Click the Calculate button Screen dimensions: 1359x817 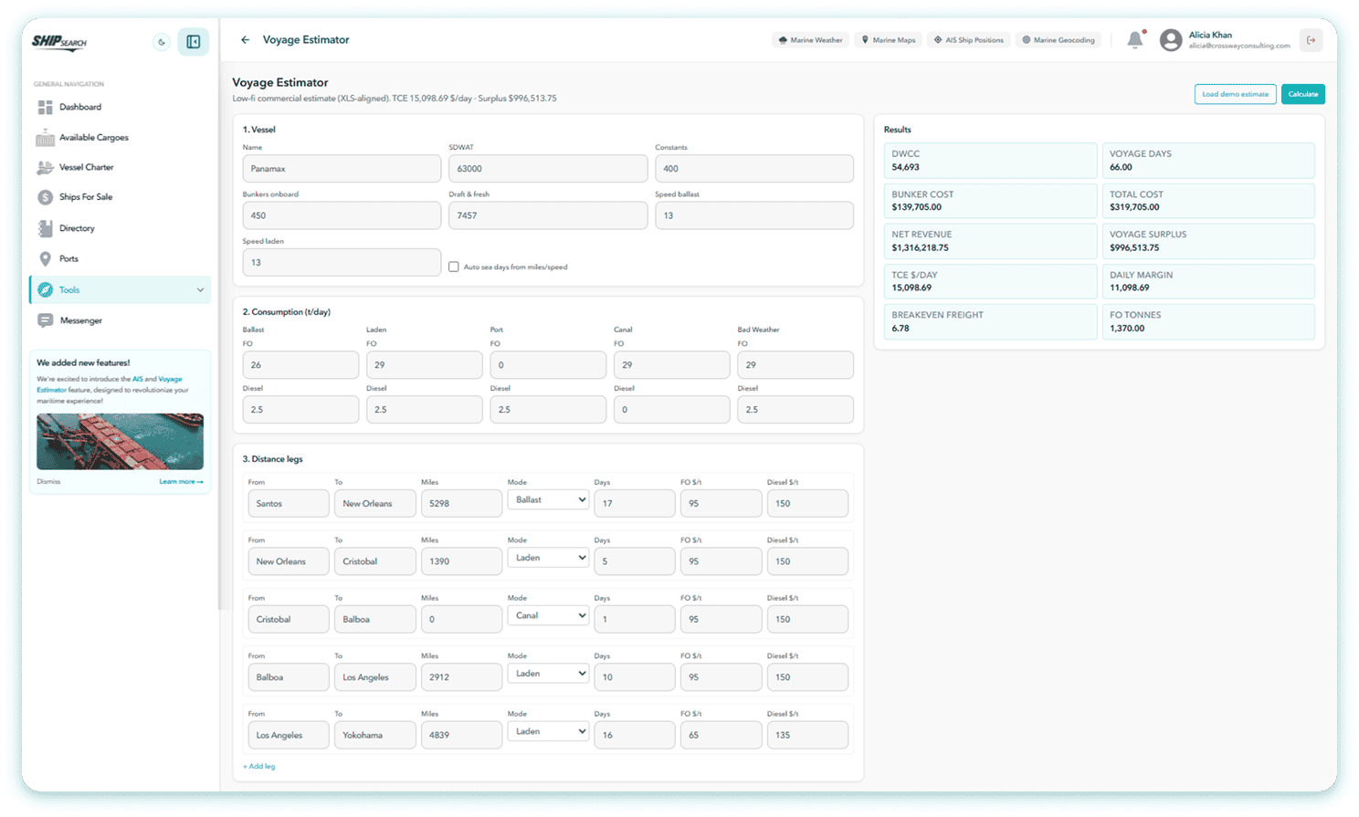tap(1303, 94)
